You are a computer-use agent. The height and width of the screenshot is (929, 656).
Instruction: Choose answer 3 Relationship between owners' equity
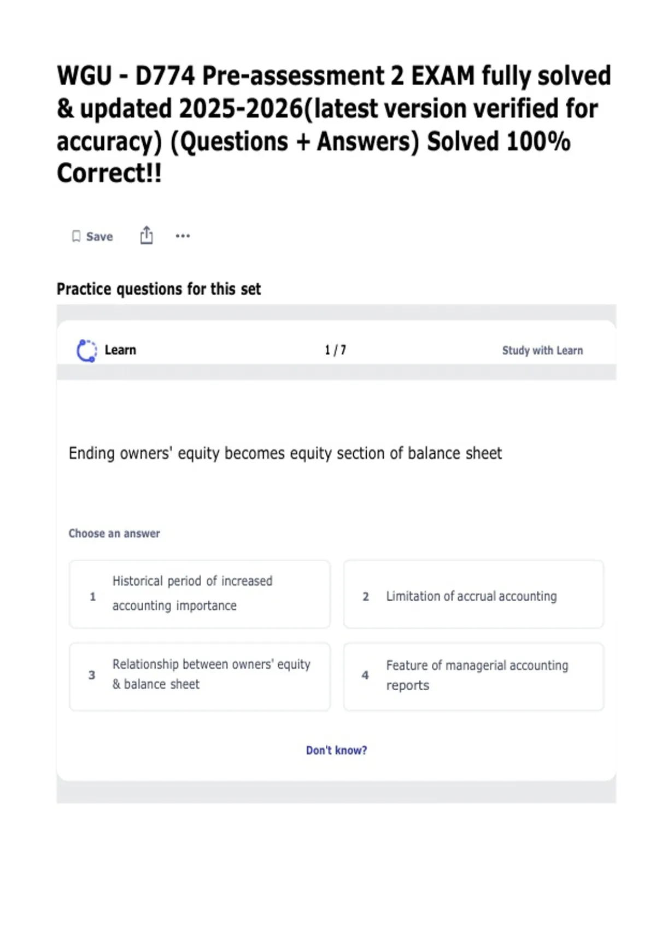pyautogui.click(x=200, y=677)
